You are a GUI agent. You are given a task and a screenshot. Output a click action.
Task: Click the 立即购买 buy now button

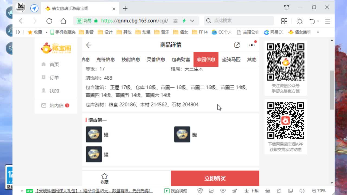click(215, 178)
